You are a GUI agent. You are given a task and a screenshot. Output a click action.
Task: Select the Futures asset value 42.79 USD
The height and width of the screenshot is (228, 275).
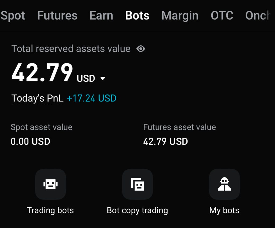[x=165, y=141]
